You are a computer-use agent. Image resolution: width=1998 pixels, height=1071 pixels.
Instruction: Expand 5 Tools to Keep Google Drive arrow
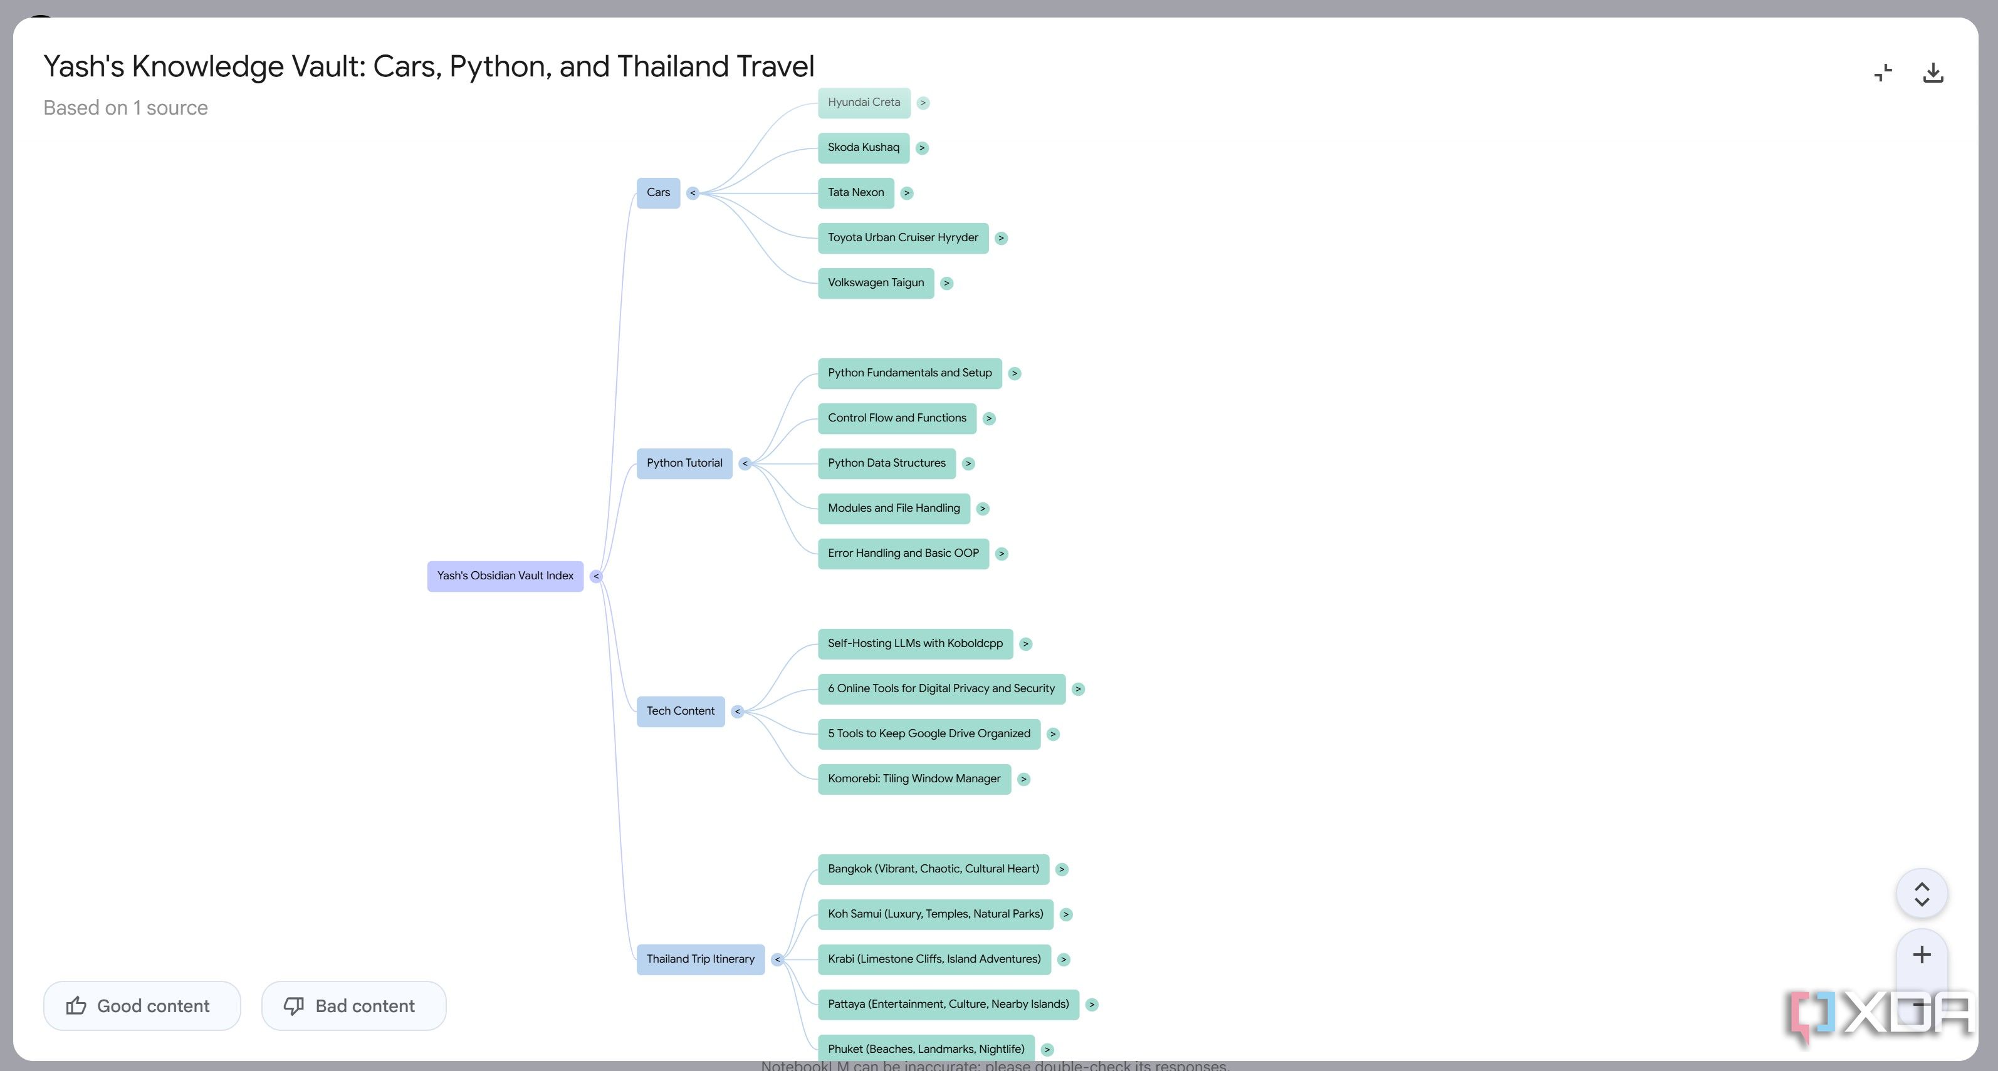(x=1052, y=734)
